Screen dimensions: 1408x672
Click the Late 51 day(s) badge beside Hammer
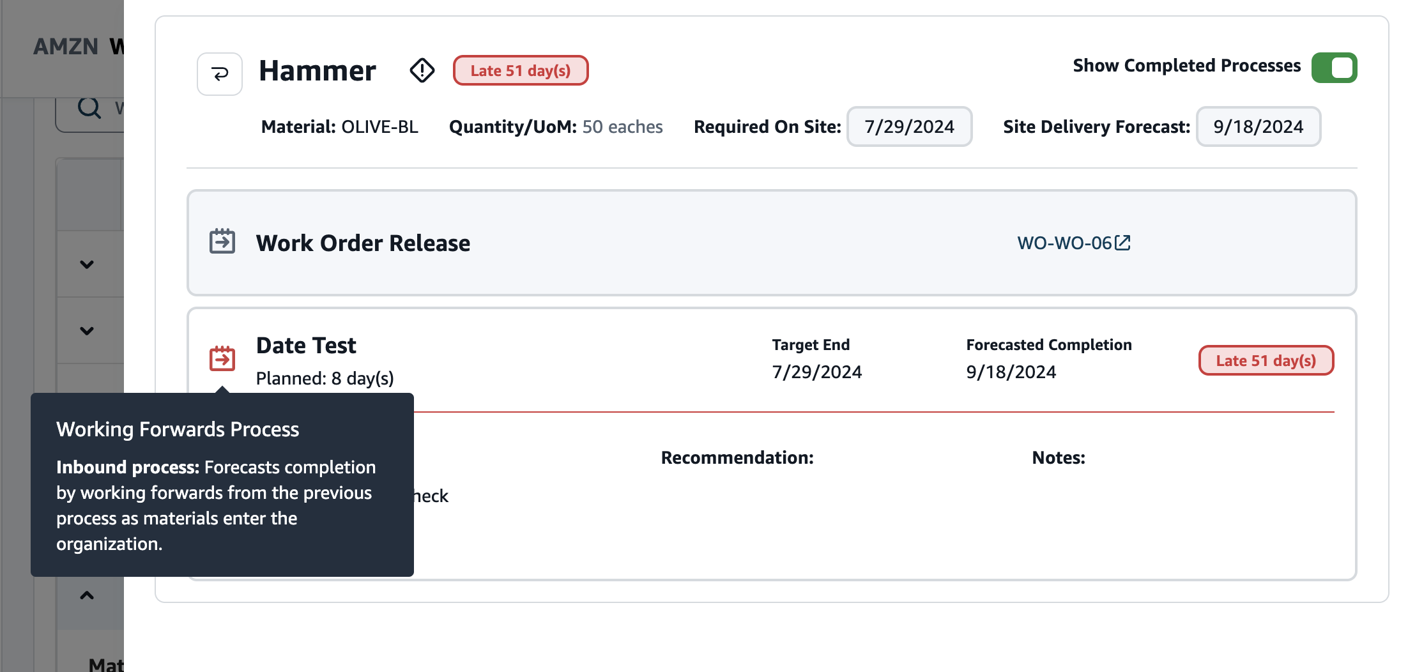(x=520, y=70)
